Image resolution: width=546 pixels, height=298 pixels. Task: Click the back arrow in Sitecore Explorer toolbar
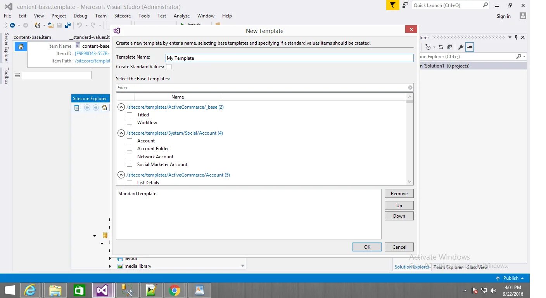87,107
